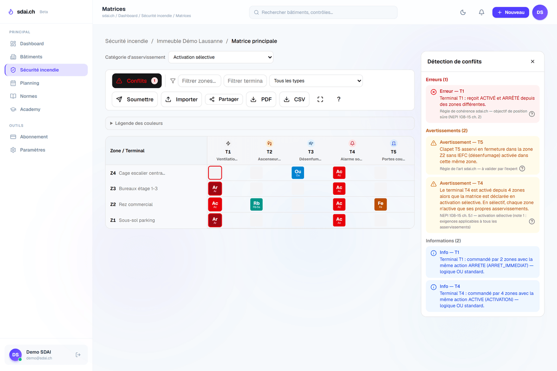
Task: Export matrix as PDF
Action: click(x=261, y=99)
